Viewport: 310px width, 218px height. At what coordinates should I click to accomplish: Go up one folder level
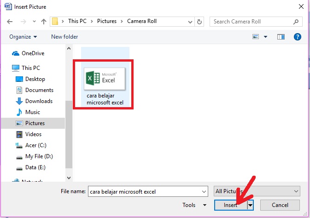click(44, 22)
